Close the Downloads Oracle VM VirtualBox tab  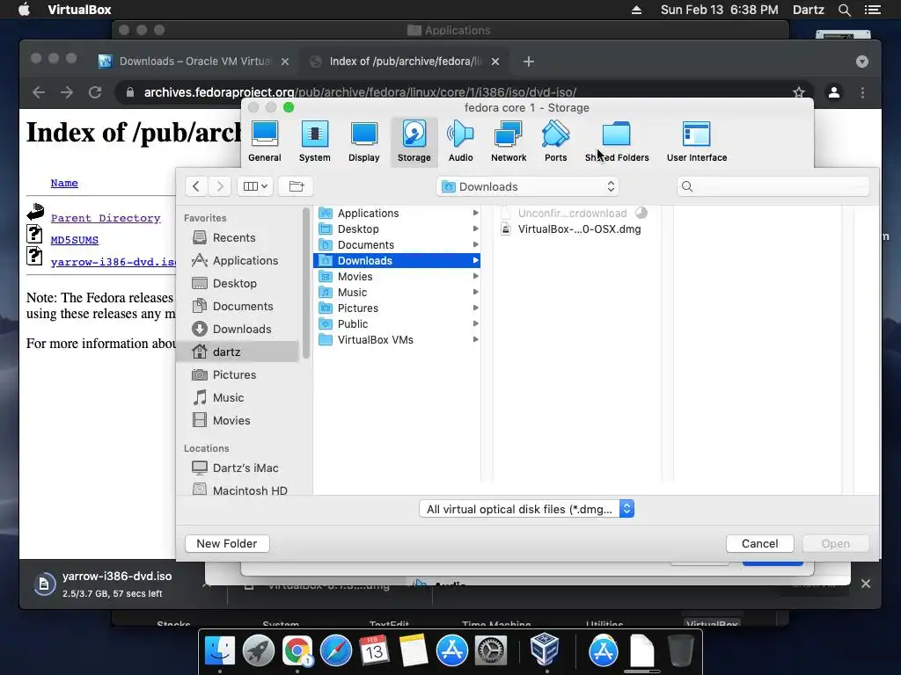point(285,62)
